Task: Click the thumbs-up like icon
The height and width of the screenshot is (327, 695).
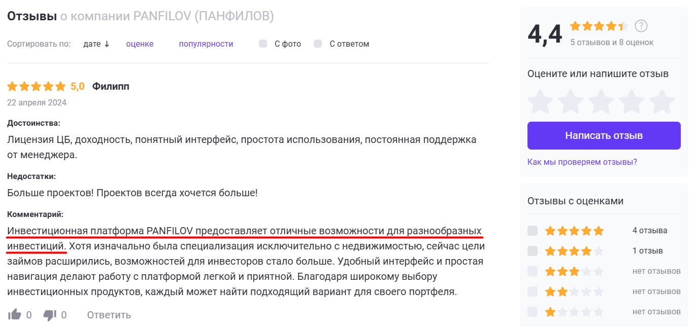Action: [15, 315]
